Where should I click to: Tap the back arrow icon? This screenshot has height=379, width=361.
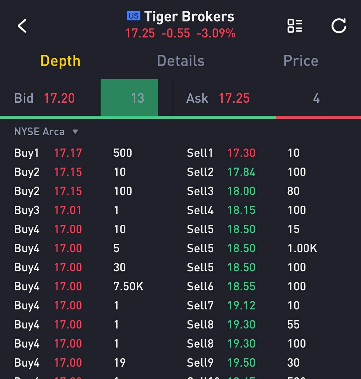point(22,26)
